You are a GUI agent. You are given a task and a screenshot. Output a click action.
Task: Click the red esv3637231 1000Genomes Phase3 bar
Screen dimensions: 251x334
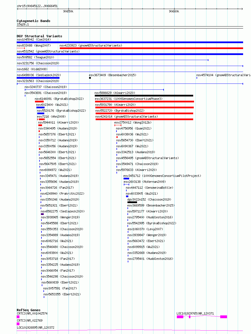coord(144,102)
